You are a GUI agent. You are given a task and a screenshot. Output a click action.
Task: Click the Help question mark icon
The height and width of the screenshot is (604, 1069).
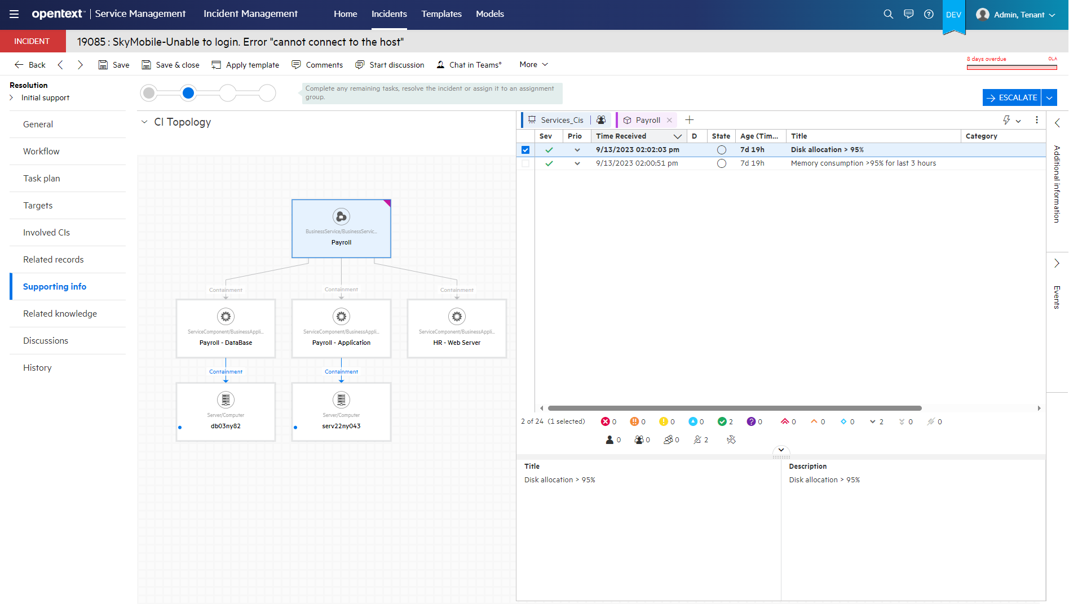point(929,14)
